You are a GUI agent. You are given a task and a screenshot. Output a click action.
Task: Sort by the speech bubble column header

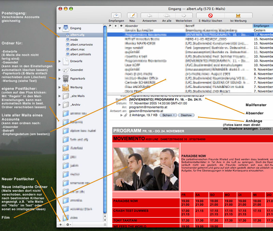tap(121, 26)
